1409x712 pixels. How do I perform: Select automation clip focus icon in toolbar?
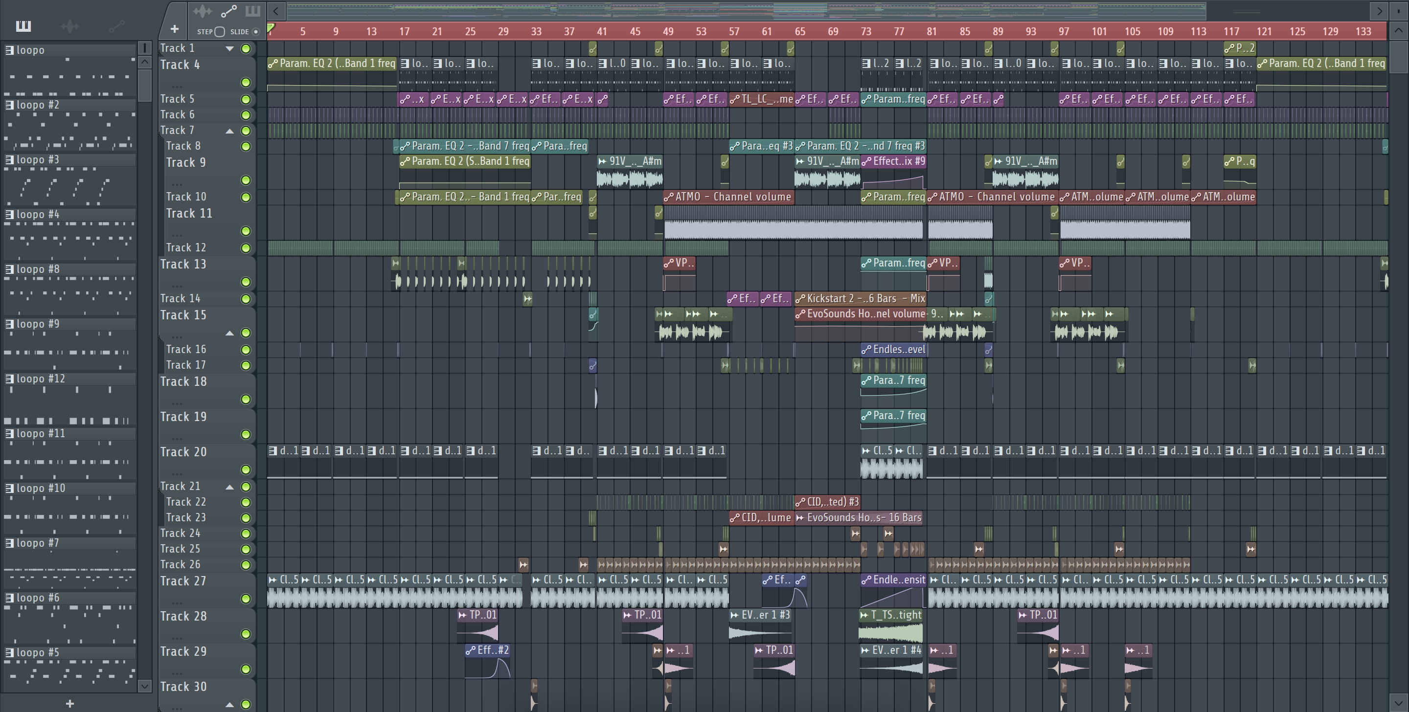[228, 11]
